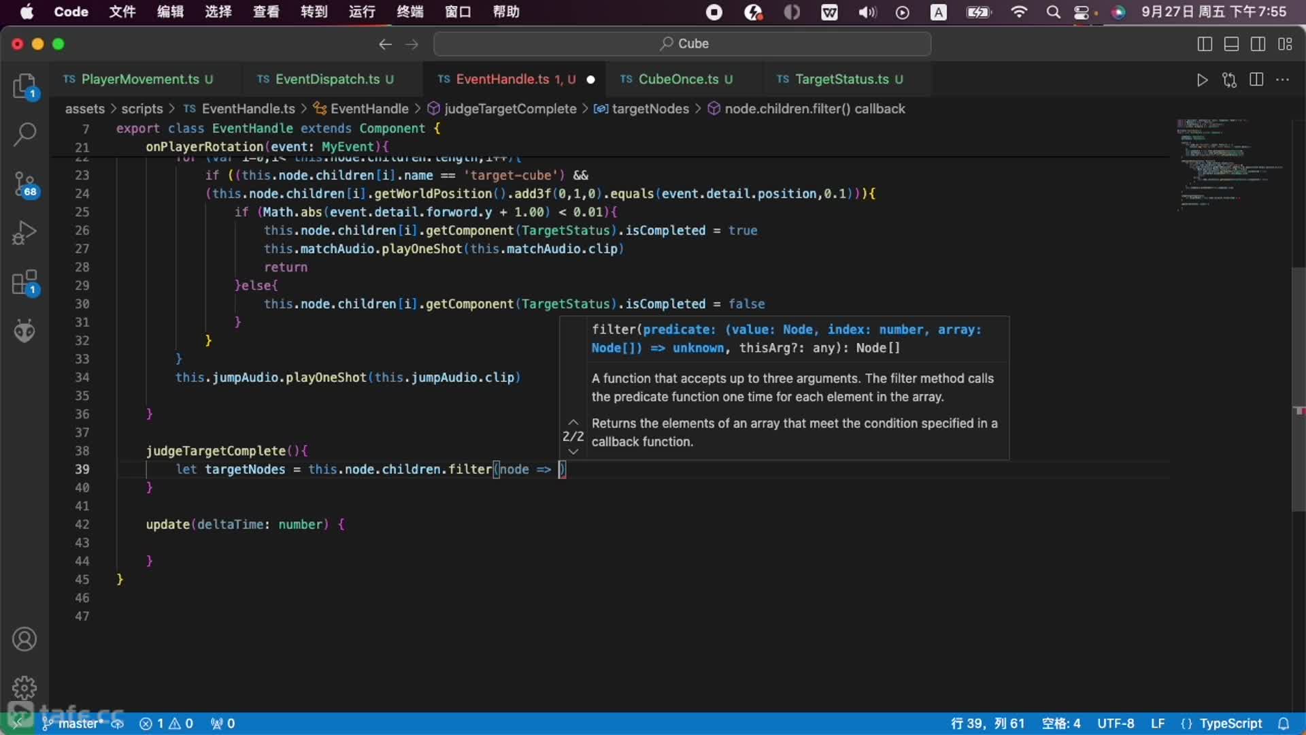Change end of line sequence LF
This screenshot has width=1306, height=735.
pos(1158,723)
